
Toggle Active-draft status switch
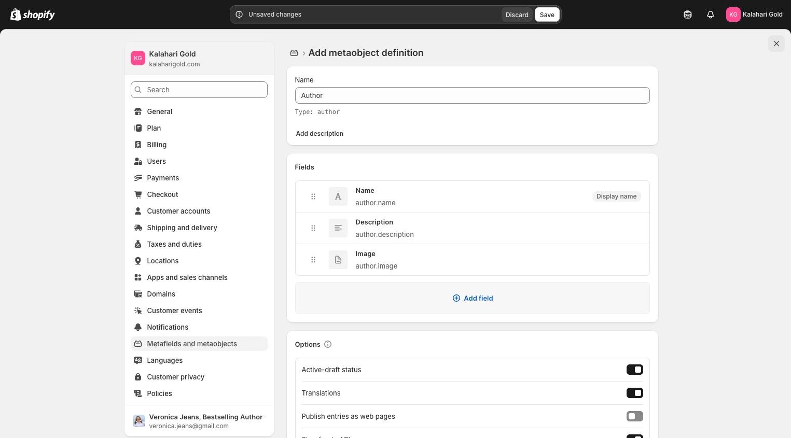point(634,370)
